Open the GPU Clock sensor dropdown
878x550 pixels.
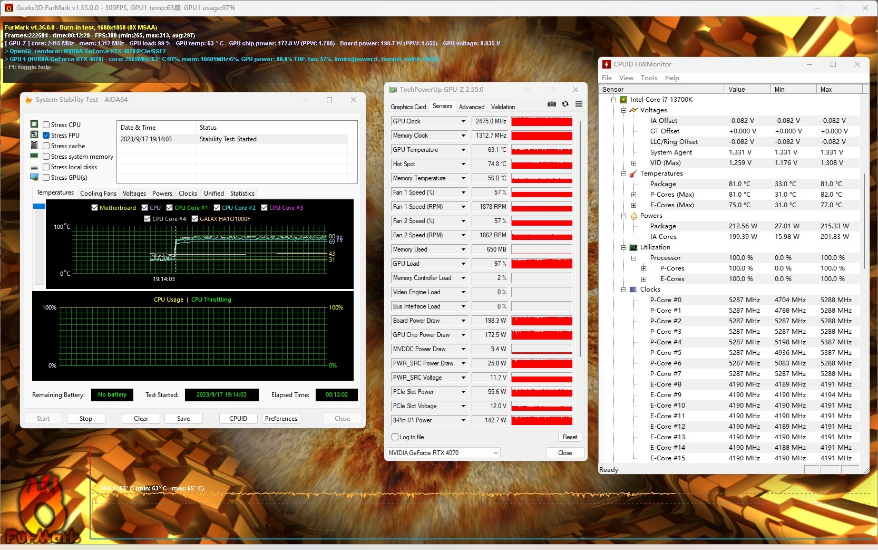pyautogui.click(x=464, y=121)
